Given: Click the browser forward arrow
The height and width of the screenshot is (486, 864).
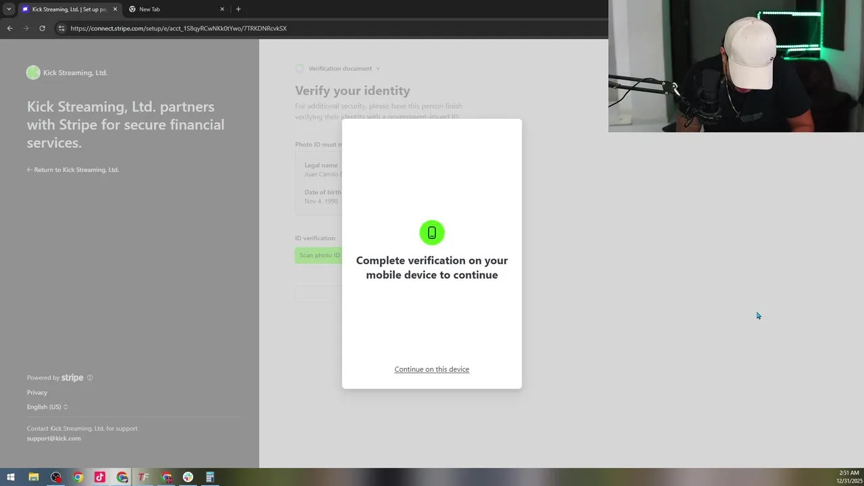Looking at the screenshot, I should pos(26,28).
